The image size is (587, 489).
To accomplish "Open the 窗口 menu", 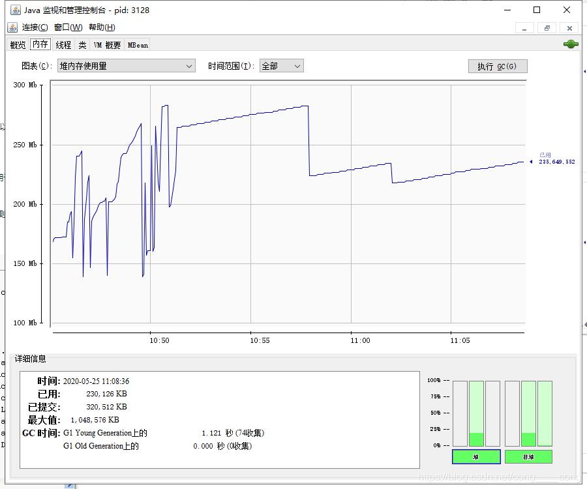I will click(68, 27).
